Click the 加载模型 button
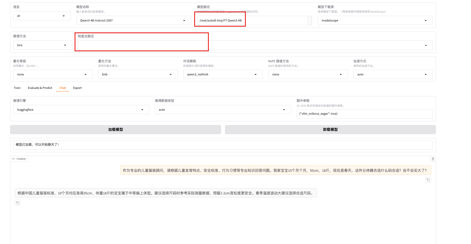 pyautogui.click(x=116, y=130)
